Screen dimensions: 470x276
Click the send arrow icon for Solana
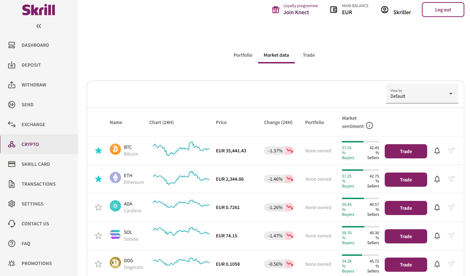pyautogui.click(x=451, y=236)
